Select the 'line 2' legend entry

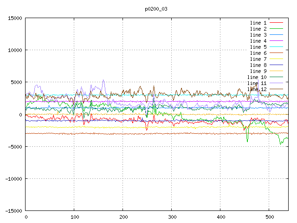pyautogui.click(x=258, y=29)
